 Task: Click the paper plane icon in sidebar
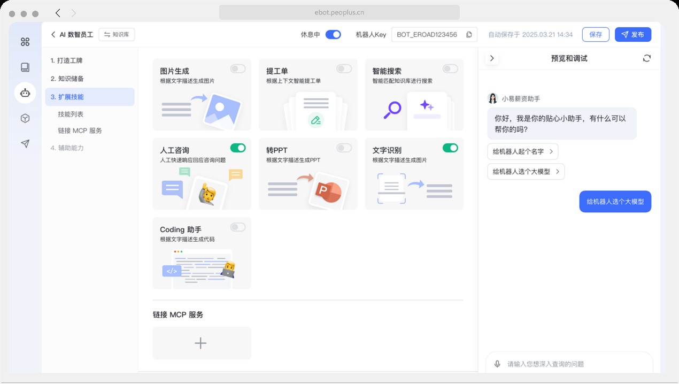[25, 143]
